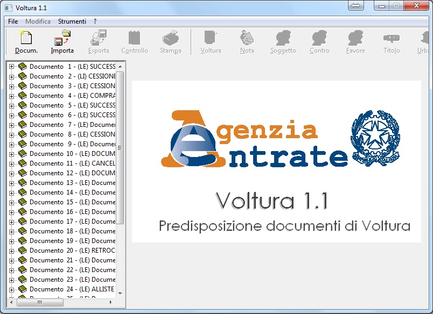
Task: Click the book icon of Documento 22
Action: point(23,269)
